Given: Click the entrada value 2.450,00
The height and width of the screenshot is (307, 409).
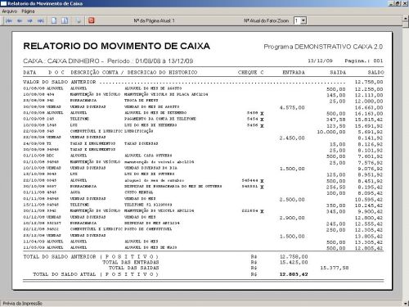Looking at the screenshot, I should coord(292,138).
